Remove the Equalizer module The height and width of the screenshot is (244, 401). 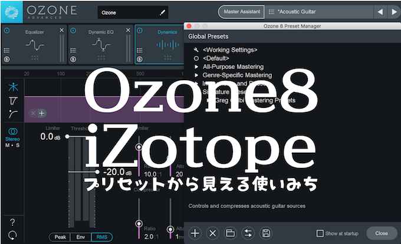(x=62, y=30)
